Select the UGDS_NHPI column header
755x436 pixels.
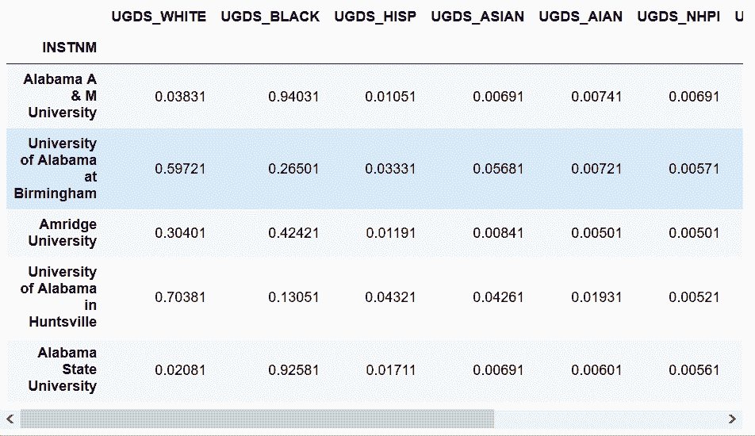pos(678,17)
